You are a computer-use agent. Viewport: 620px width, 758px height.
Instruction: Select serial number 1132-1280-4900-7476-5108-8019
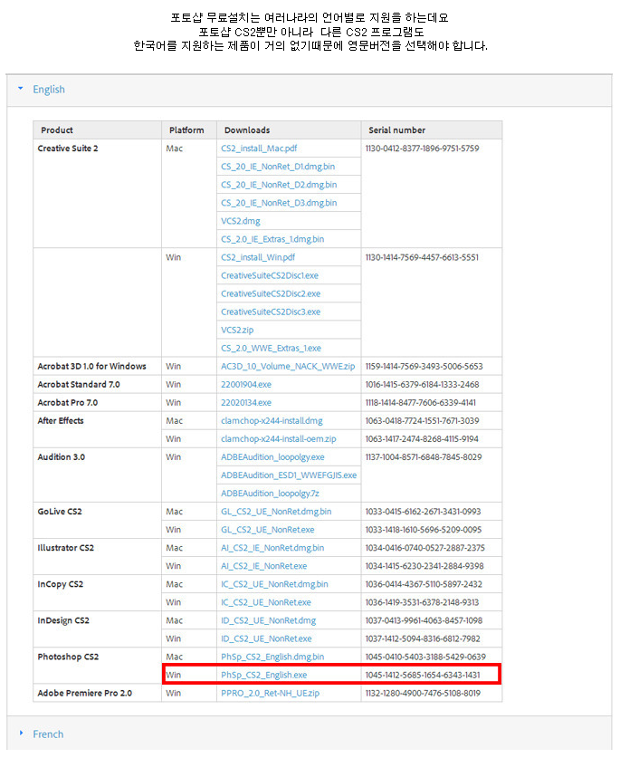pos(423,693)
